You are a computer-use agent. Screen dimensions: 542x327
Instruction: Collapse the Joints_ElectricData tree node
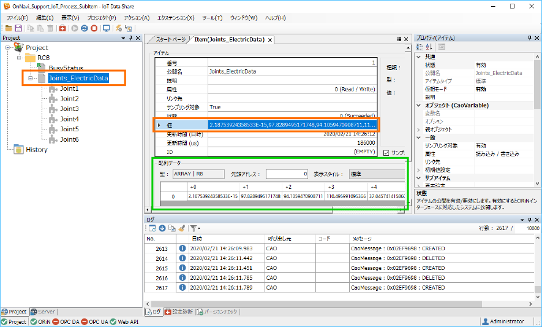(29, 79)
